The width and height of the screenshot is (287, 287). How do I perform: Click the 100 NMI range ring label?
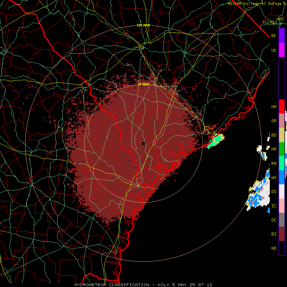pos(143,25)
